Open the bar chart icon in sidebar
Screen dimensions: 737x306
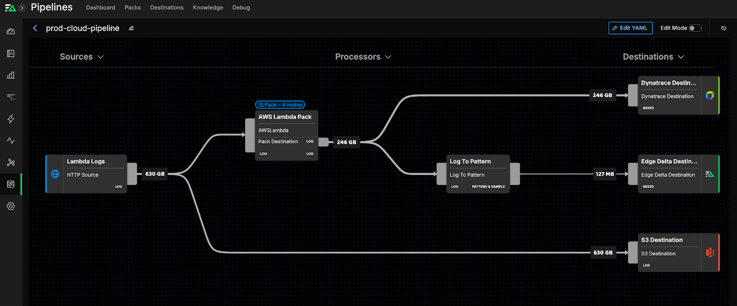pyautogui.click(x=11, y=75)
